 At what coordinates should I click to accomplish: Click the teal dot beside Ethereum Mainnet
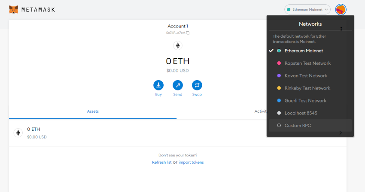279,51
